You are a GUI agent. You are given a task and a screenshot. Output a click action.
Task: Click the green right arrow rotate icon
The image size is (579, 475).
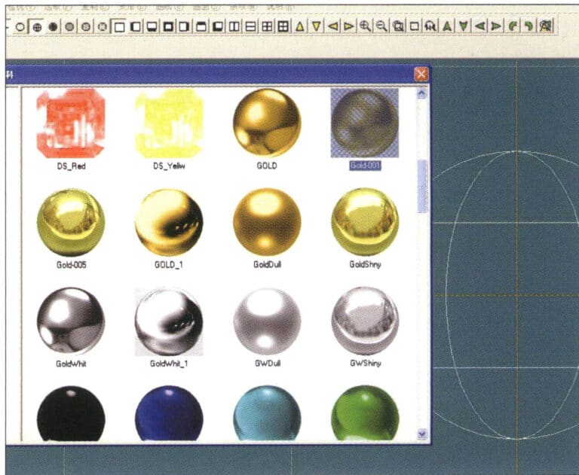[496, 26]
